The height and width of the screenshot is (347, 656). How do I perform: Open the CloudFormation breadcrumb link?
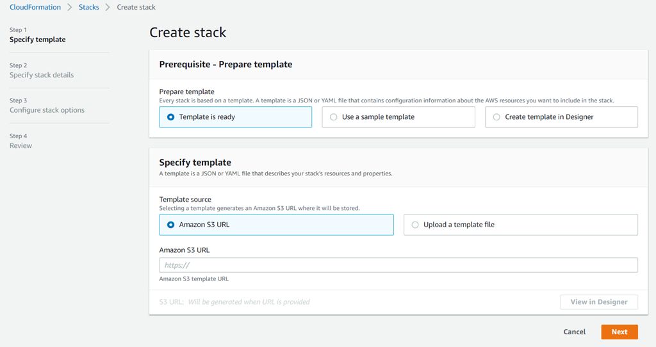[x=35, y=7]
